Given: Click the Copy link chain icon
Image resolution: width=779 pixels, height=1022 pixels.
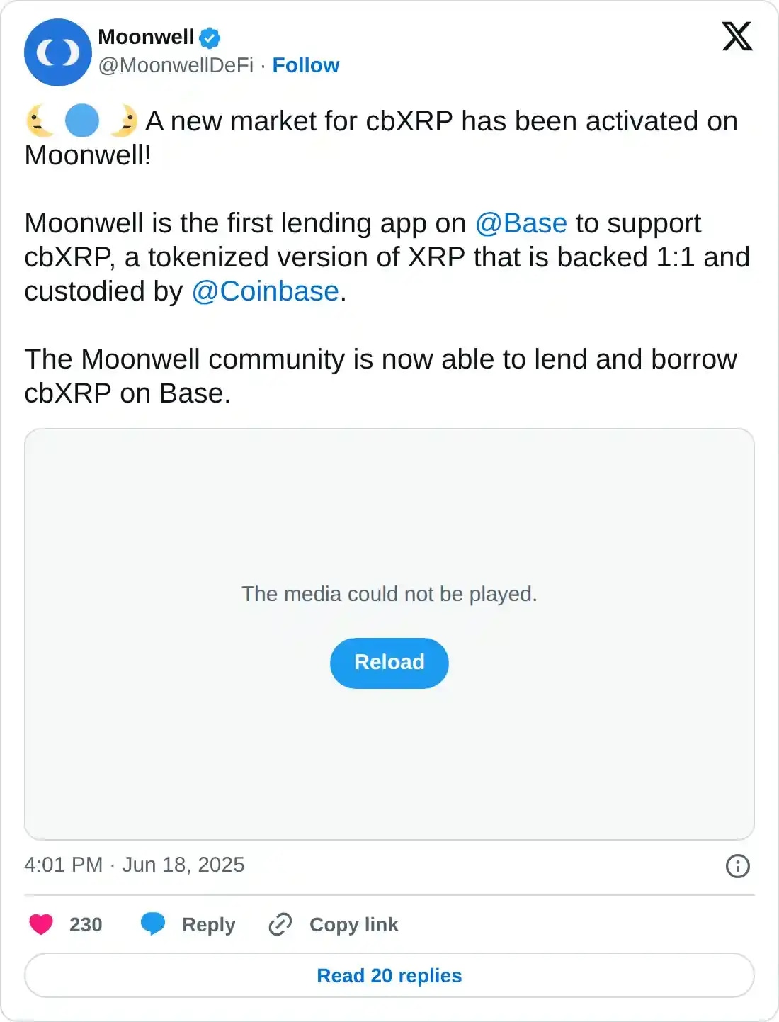Looking at the screenshot, I should pyautogui.click(x=281, y=923).
